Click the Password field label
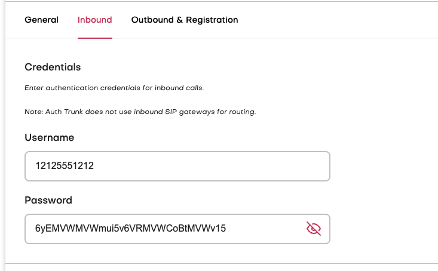Viewport: 438px width, 271px height. 48,200
